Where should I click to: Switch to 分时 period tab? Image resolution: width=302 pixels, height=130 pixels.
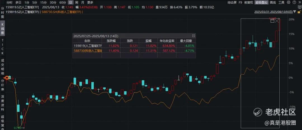coord(9,3)
